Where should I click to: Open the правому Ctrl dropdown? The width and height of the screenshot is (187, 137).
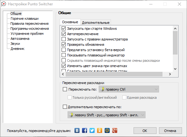pyautogui.click(x=129, y=89)
